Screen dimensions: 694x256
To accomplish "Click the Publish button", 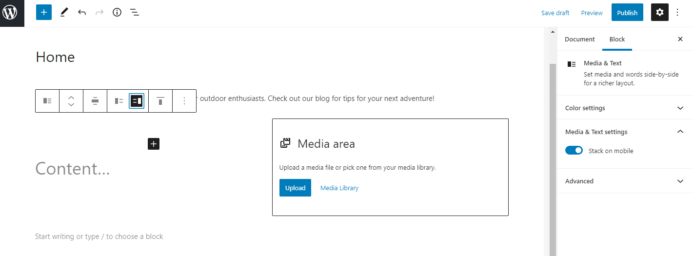I will click(x=627, y=13).
